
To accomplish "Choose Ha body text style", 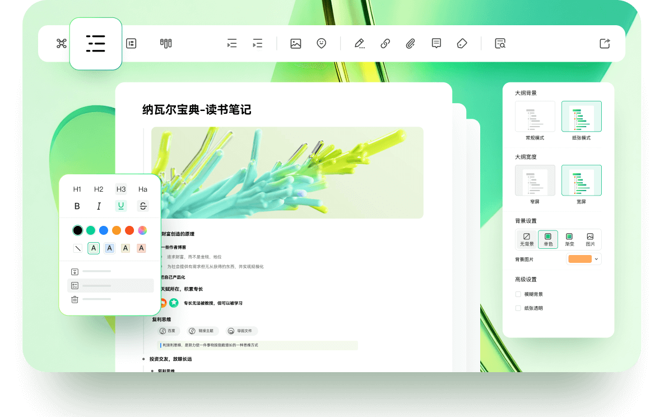I will 143,189.
